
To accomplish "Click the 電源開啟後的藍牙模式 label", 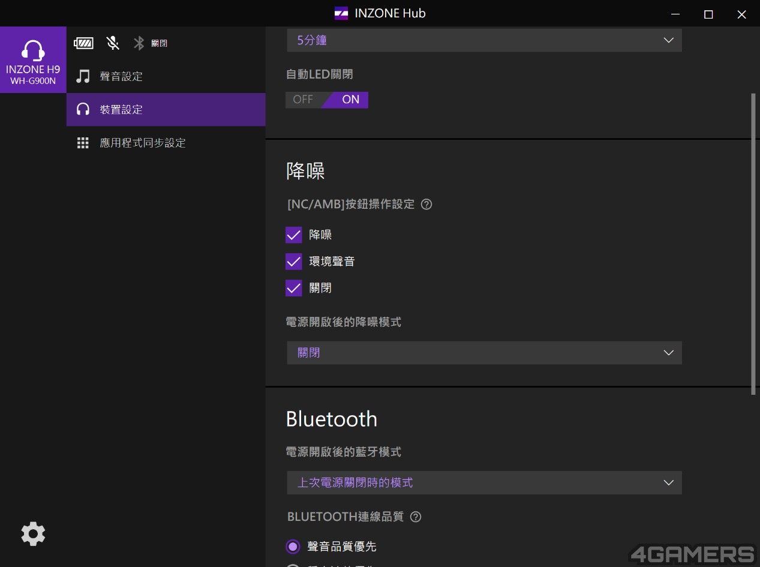I will [x=344, y=452].
